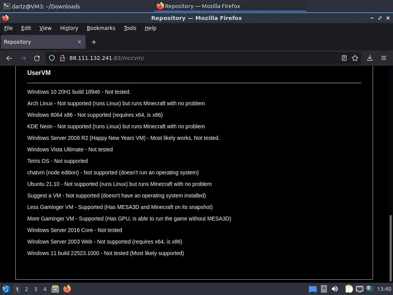Select the Repository browser tab
This screenshot has width=393, height=295.
pos(43,42)
